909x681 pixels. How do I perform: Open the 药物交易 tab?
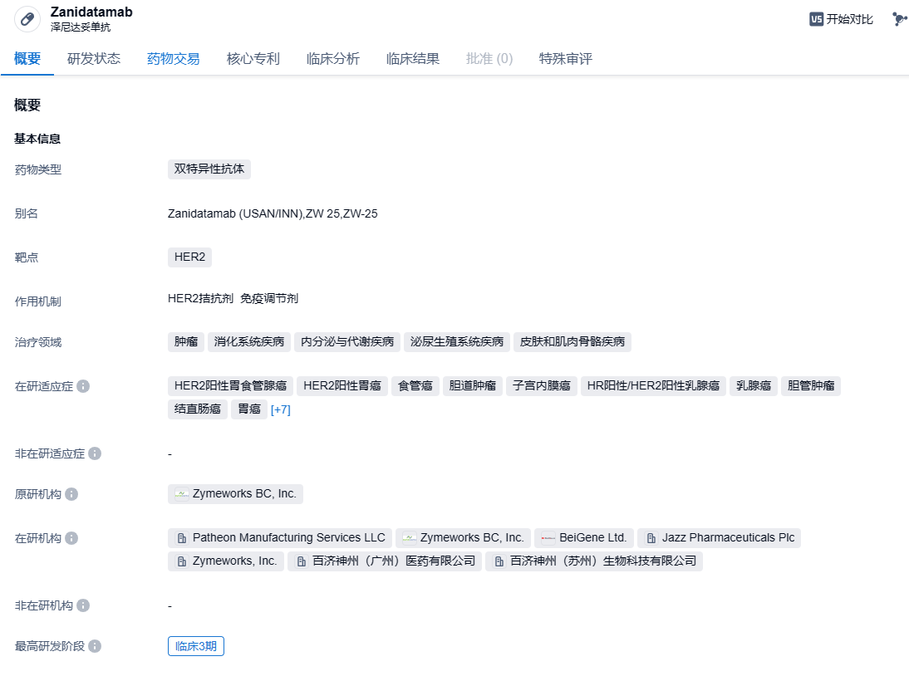(x=174, y=59)
